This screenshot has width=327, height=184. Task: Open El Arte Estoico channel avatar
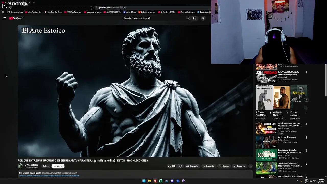click(20, 166)
